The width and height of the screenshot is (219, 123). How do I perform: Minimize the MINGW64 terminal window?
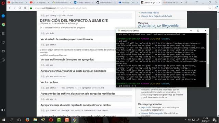tap(191, 30)
